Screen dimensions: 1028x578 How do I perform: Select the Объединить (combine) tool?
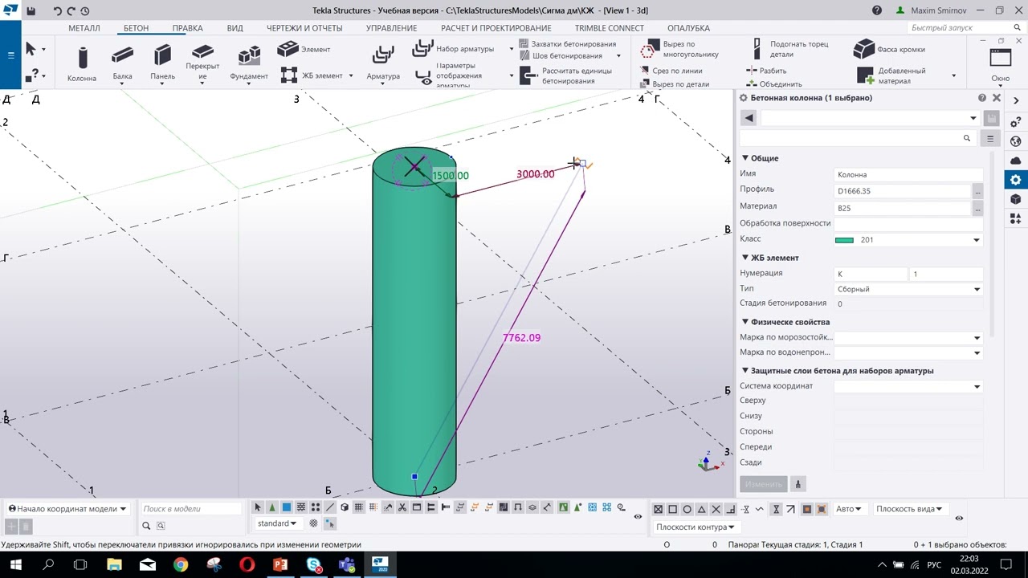(x=774, y=83)
